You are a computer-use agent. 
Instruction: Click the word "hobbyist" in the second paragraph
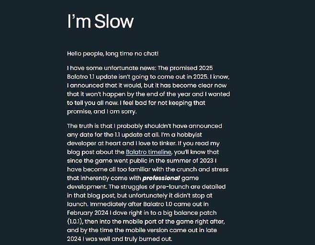[x=203, y=135]
